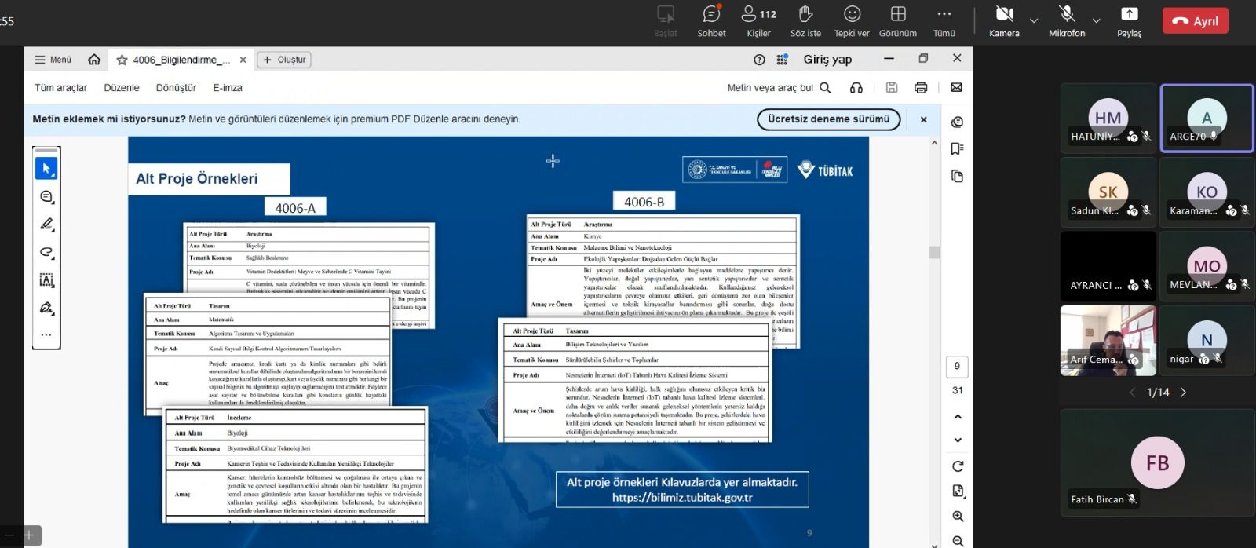Viewport: 1256px width, 548px height.
Task: Open the Sohbet chat panel
Action: [711, 21]
